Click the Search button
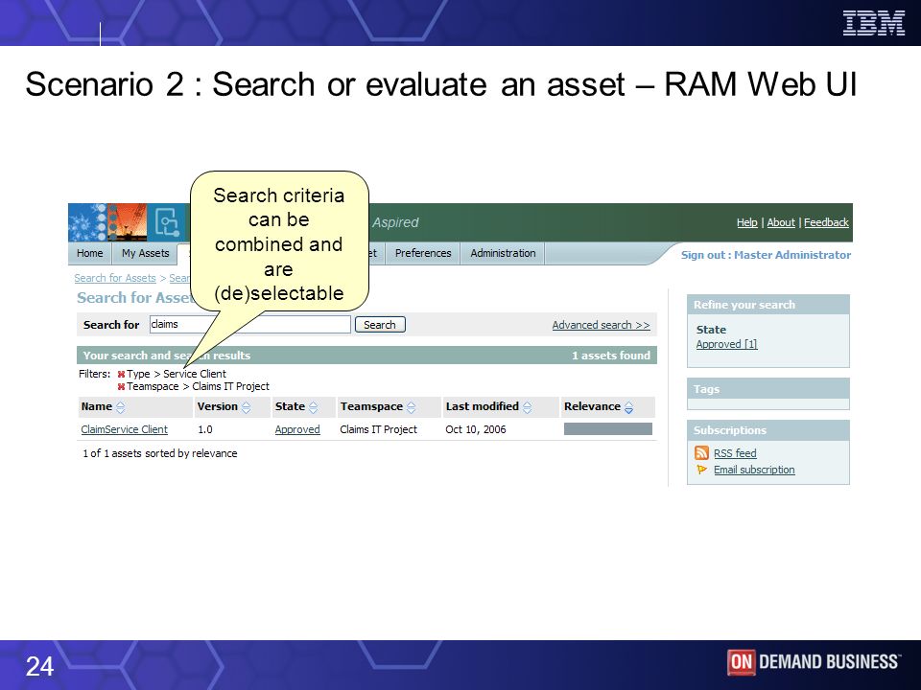The image size is (921, 690). coord(380,325)
